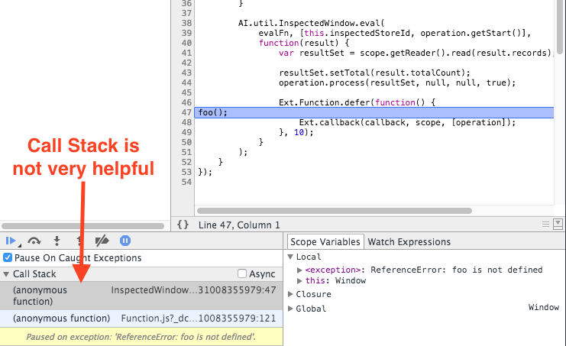This screenshot has width=566, height=346.
Task: Resume script execution with the blue play icon
Action: coord(11,241)
